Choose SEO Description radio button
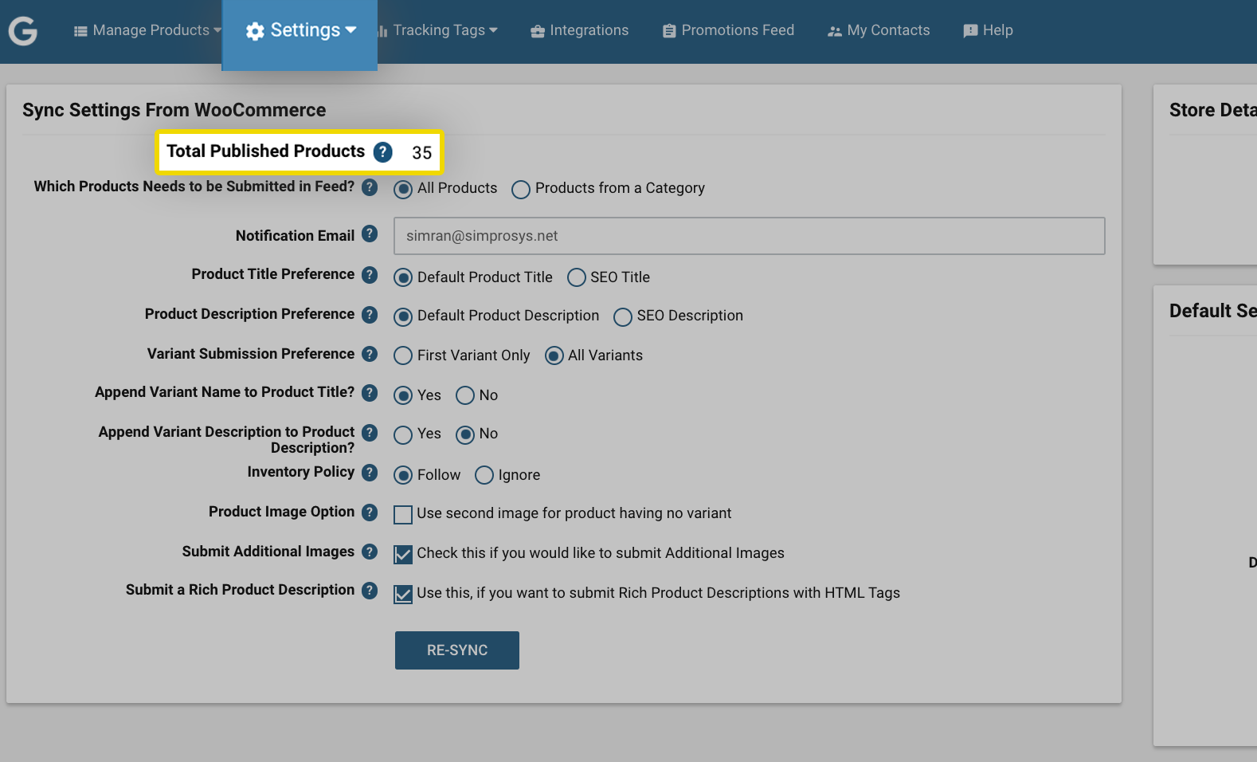 point(623,316)
